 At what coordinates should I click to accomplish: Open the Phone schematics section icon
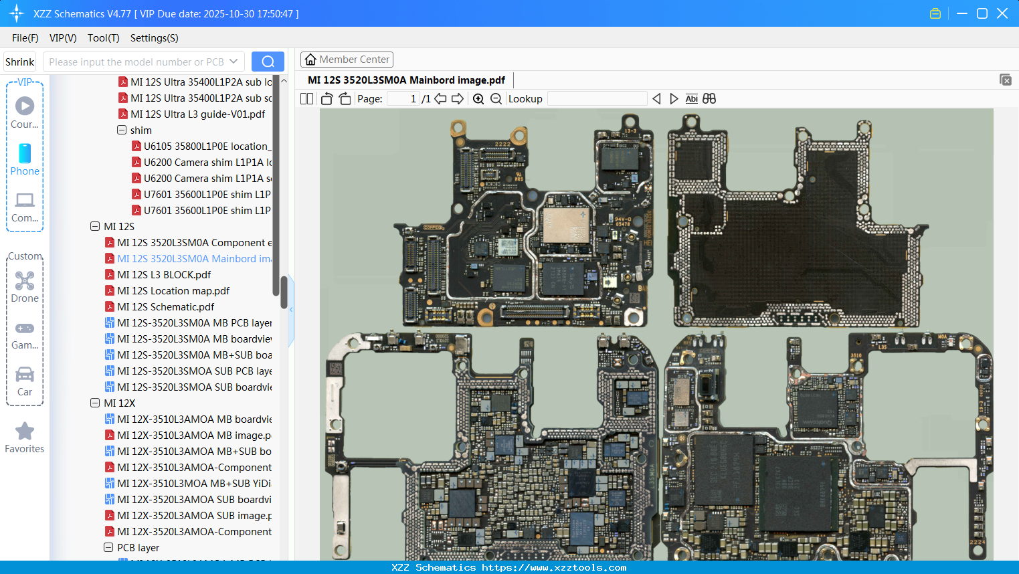click(x=25, y=154)
